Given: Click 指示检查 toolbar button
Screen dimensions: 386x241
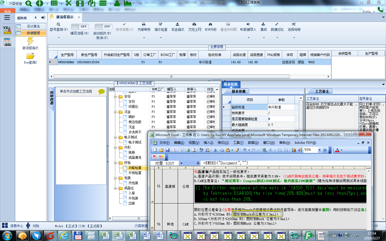Looking at the screenshot, I should (x=161, y=27).
